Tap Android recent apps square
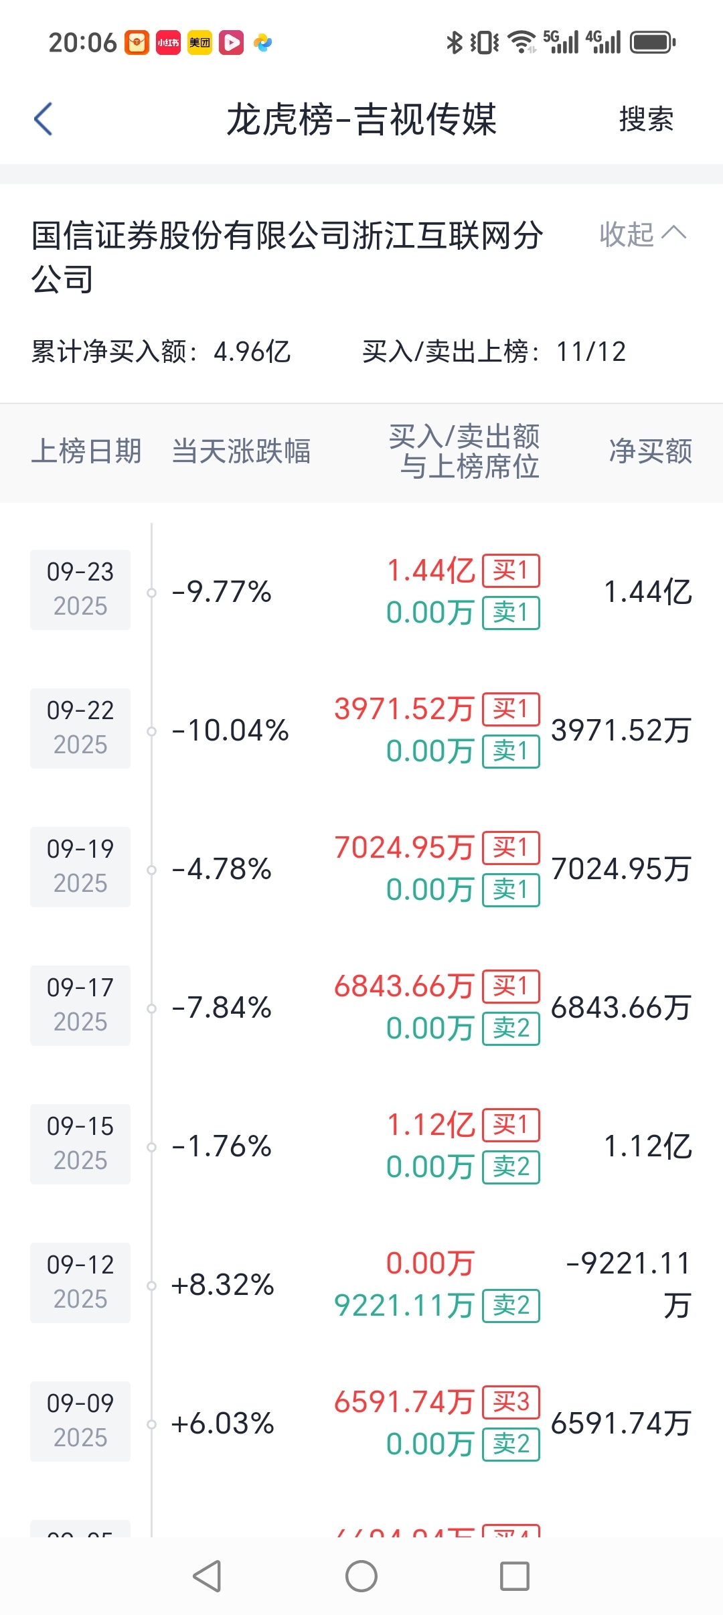Screen dimensions: 723x1615 515,1576
